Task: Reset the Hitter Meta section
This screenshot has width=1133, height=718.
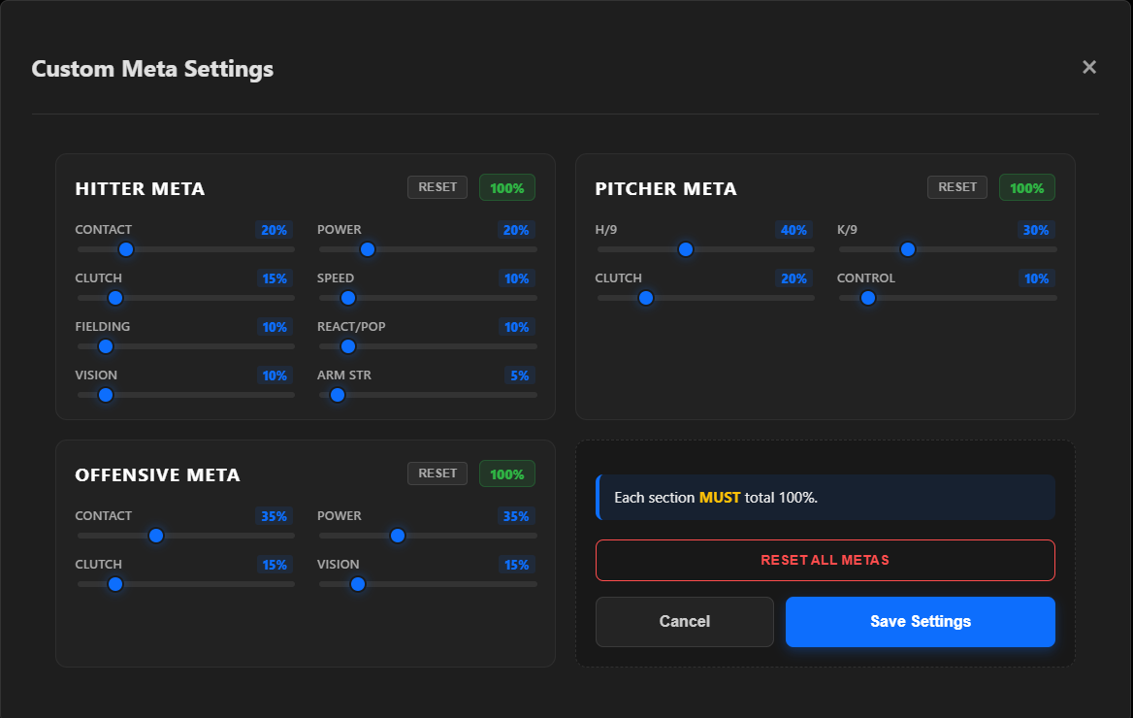Action: pos(437,187)
